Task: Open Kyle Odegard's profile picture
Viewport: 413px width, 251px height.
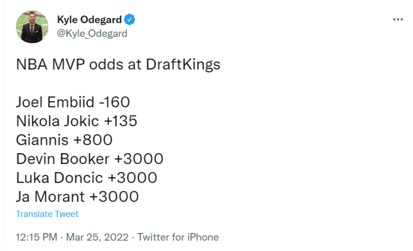Action: 32,27
